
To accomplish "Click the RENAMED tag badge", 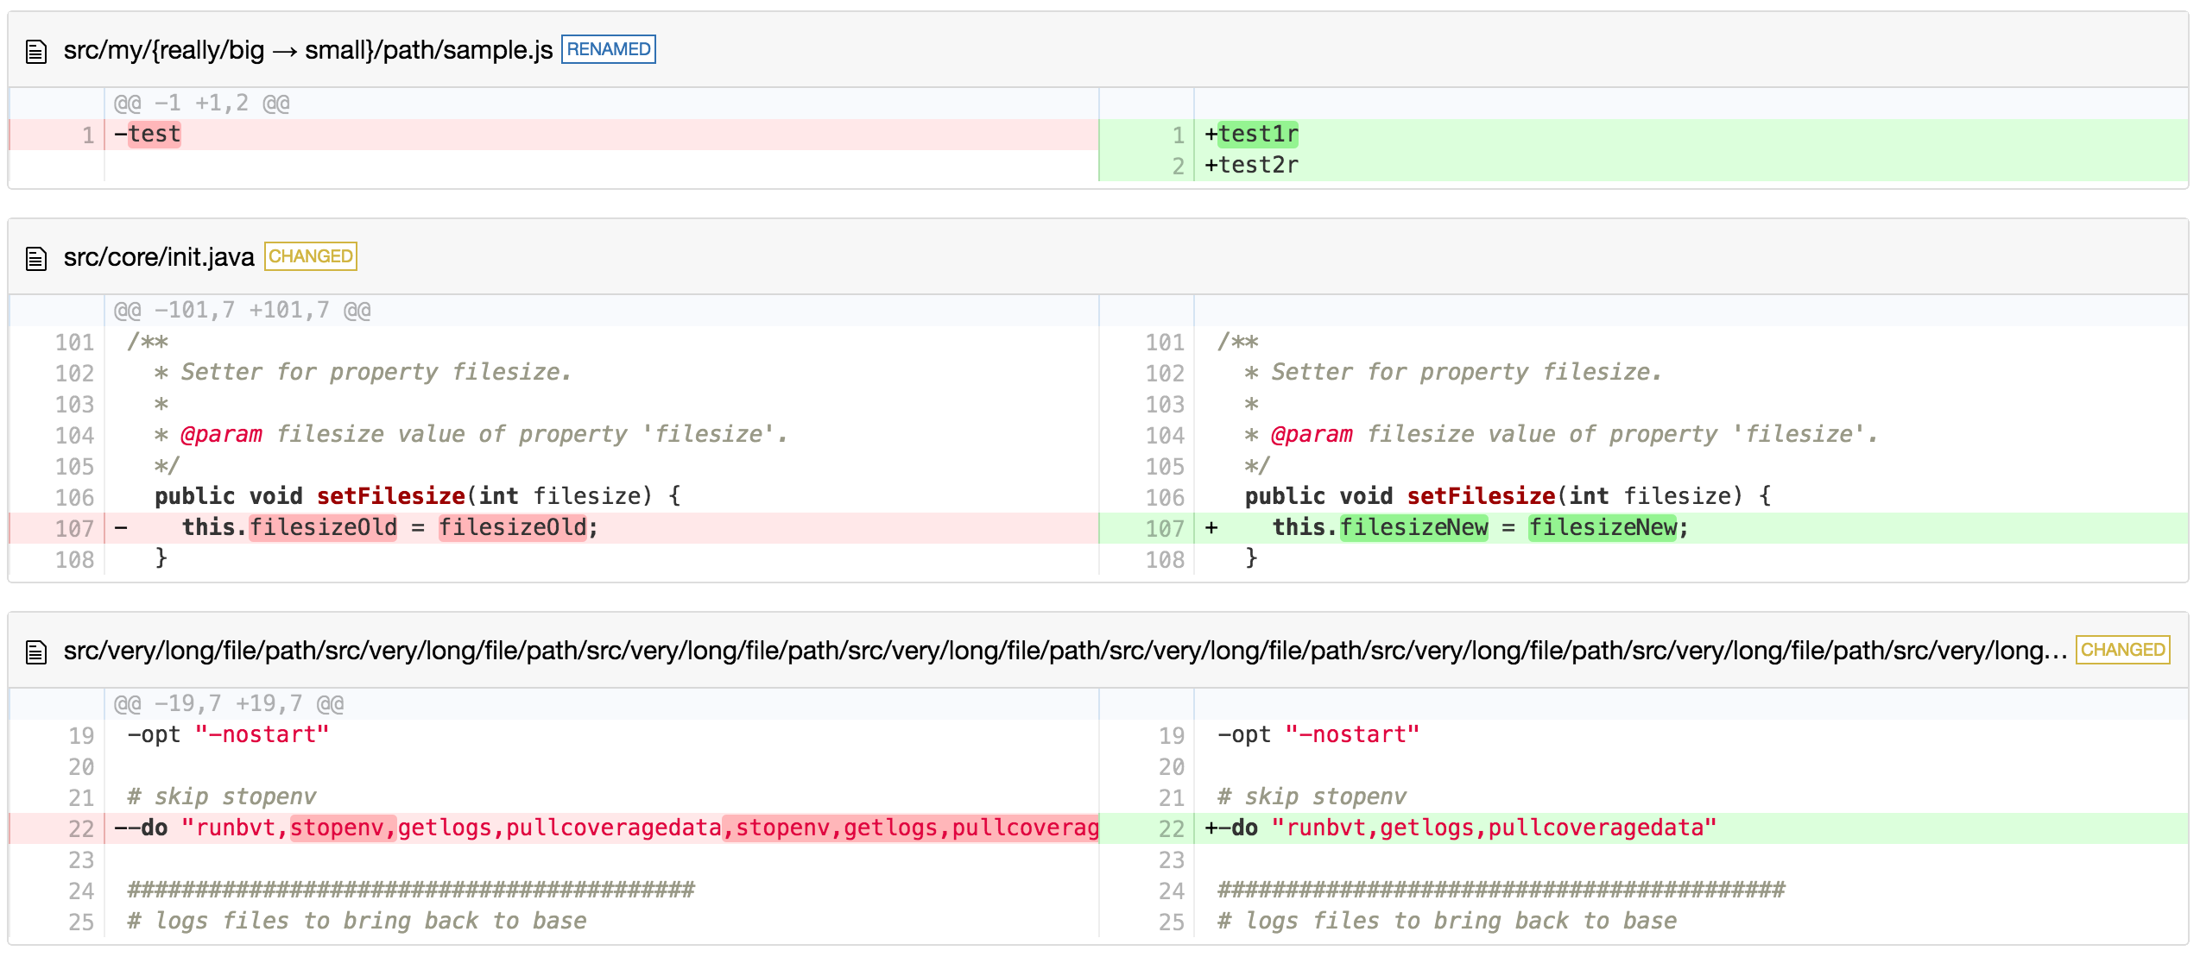I will pos(608,49).
